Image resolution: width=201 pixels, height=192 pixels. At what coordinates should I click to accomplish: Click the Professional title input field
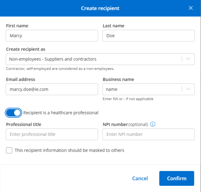pyautogui.click(x=52, y=134)
